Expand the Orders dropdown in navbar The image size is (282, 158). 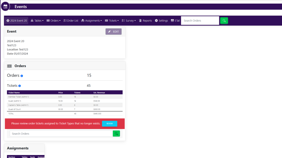[x=53, y=21]
